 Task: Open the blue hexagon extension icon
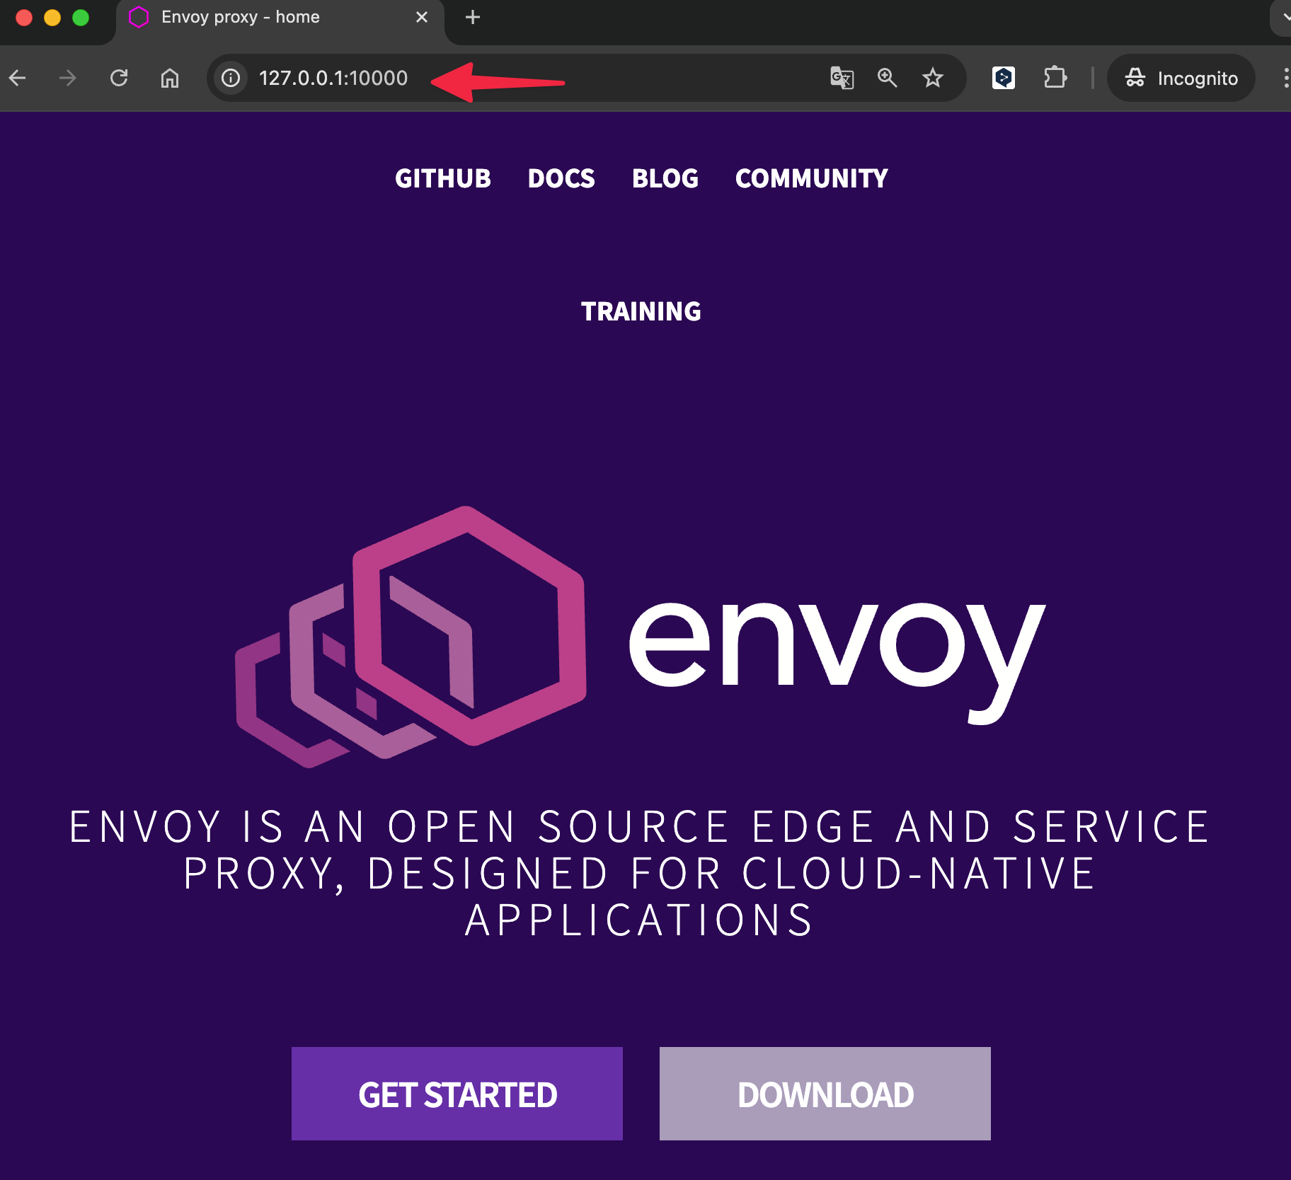tap(1004, 78)
